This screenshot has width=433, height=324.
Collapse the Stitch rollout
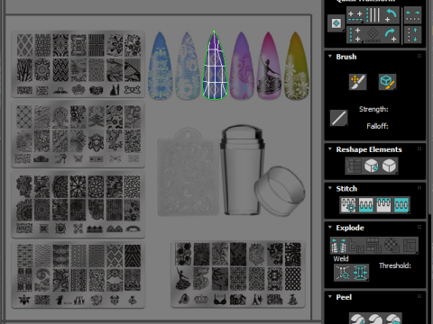pos(330,188)
